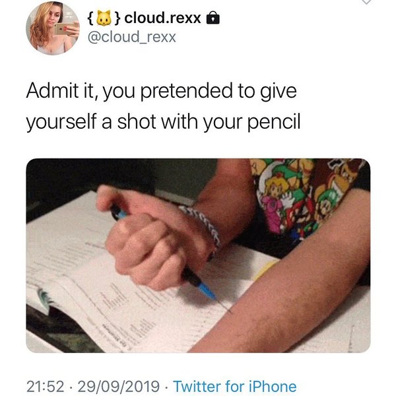Viewport: 396px width, 396px height.
Task: Click the padlock protected-account icon
Action: coord(213,18)
